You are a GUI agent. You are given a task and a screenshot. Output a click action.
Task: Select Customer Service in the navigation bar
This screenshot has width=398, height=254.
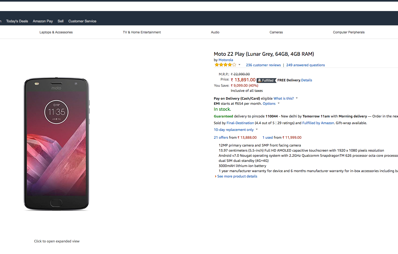coord(82,21)
